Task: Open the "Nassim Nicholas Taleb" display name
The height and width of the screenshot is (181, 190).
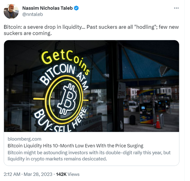Action: click(x=47, y=8)
